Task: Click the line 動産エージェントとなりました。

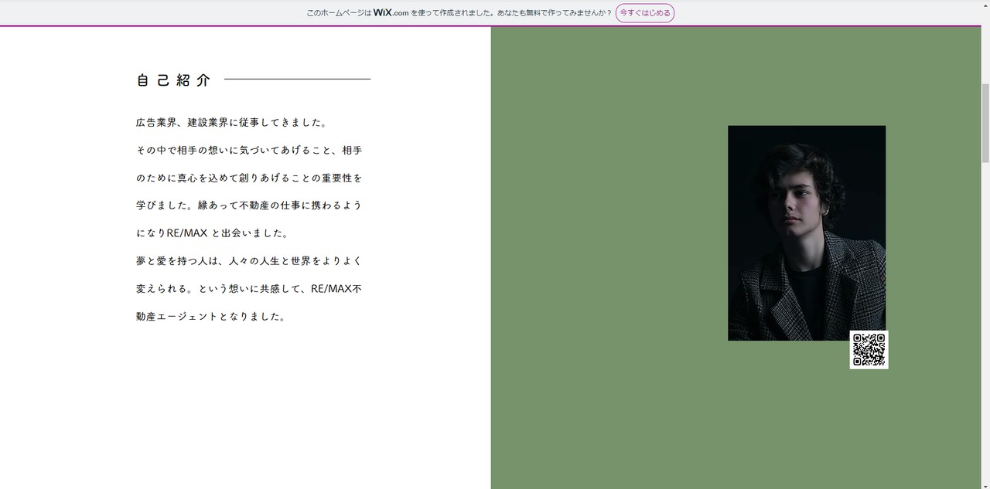Action: 211,317
